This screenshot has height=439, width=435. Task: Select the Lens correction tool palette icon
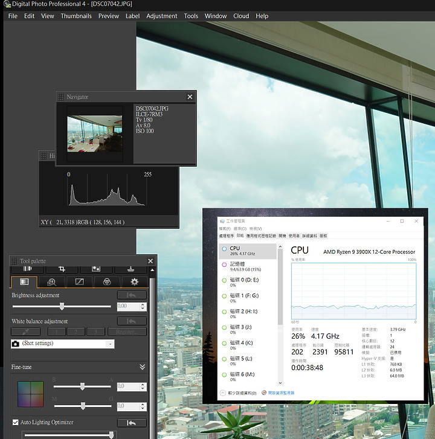click(x=27, y=269)
